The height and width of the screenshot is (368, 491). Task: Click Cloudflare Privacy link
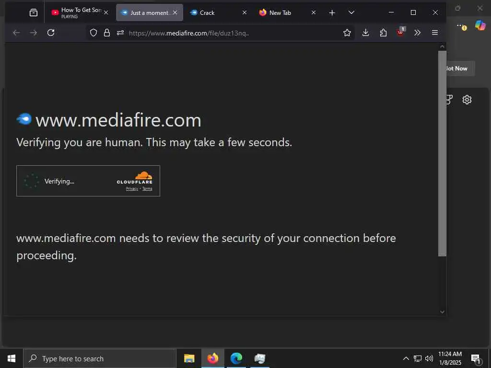132,189
